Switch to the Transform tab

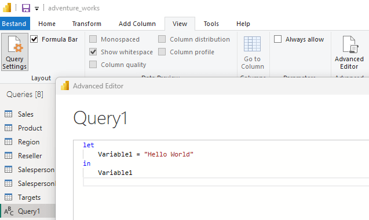coord(87,24)
